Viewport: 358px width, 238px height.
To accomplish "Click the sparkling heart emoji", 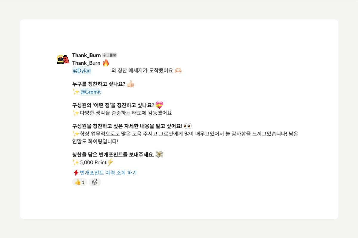I will click(159, 105).
